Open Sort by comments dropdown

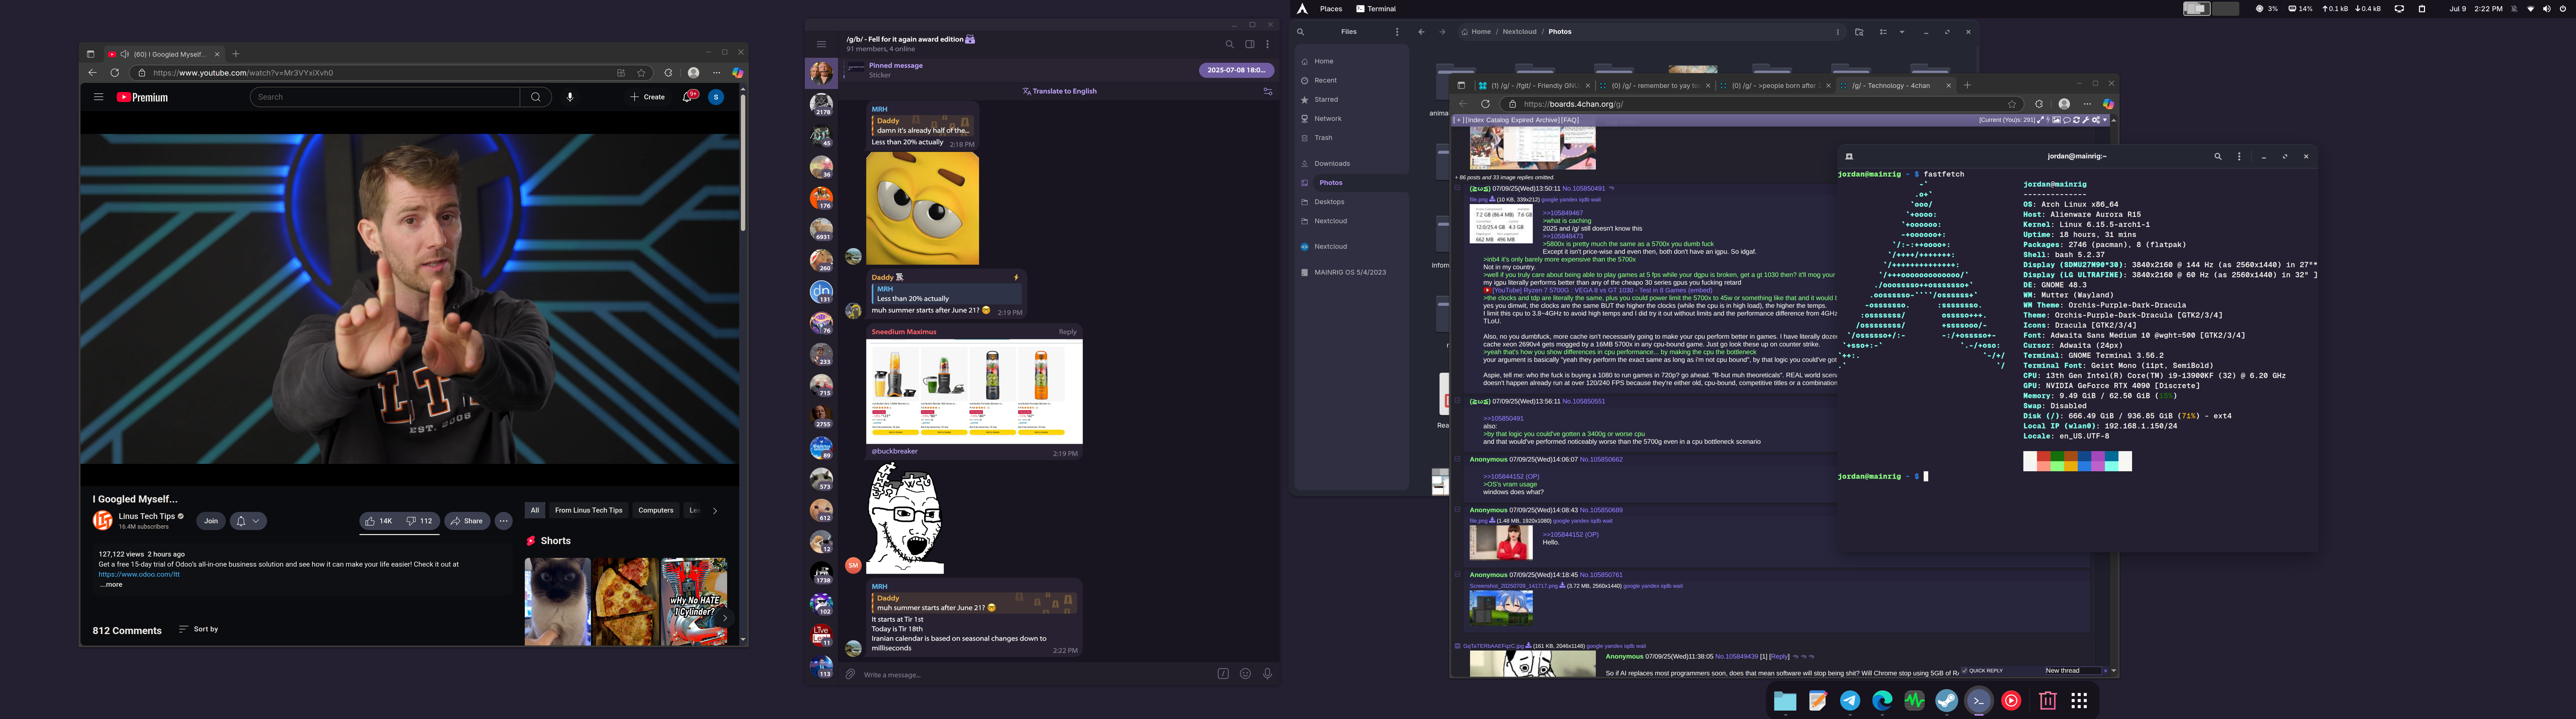coord(199,629)
